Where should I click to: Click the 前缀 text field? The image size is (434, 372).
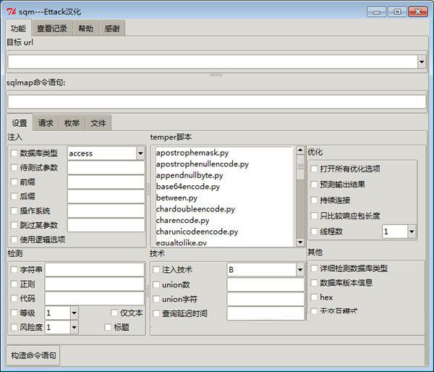(x=106, y=182)
